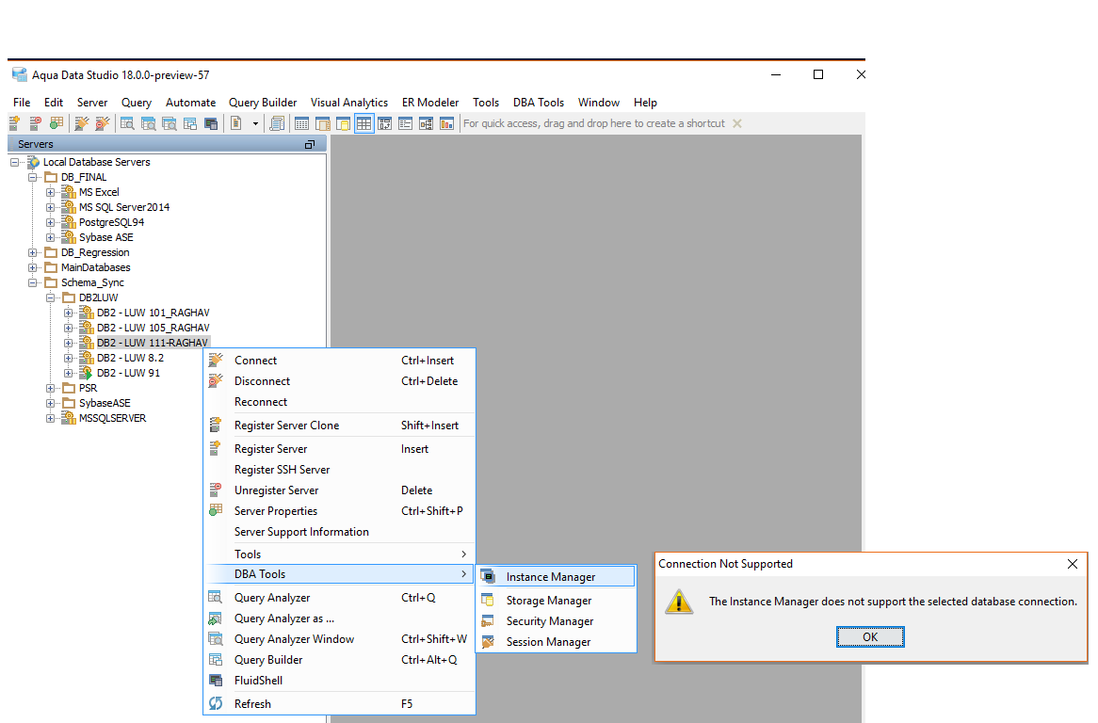Click the ER diagram toolbar icon

tap(426, 124)
